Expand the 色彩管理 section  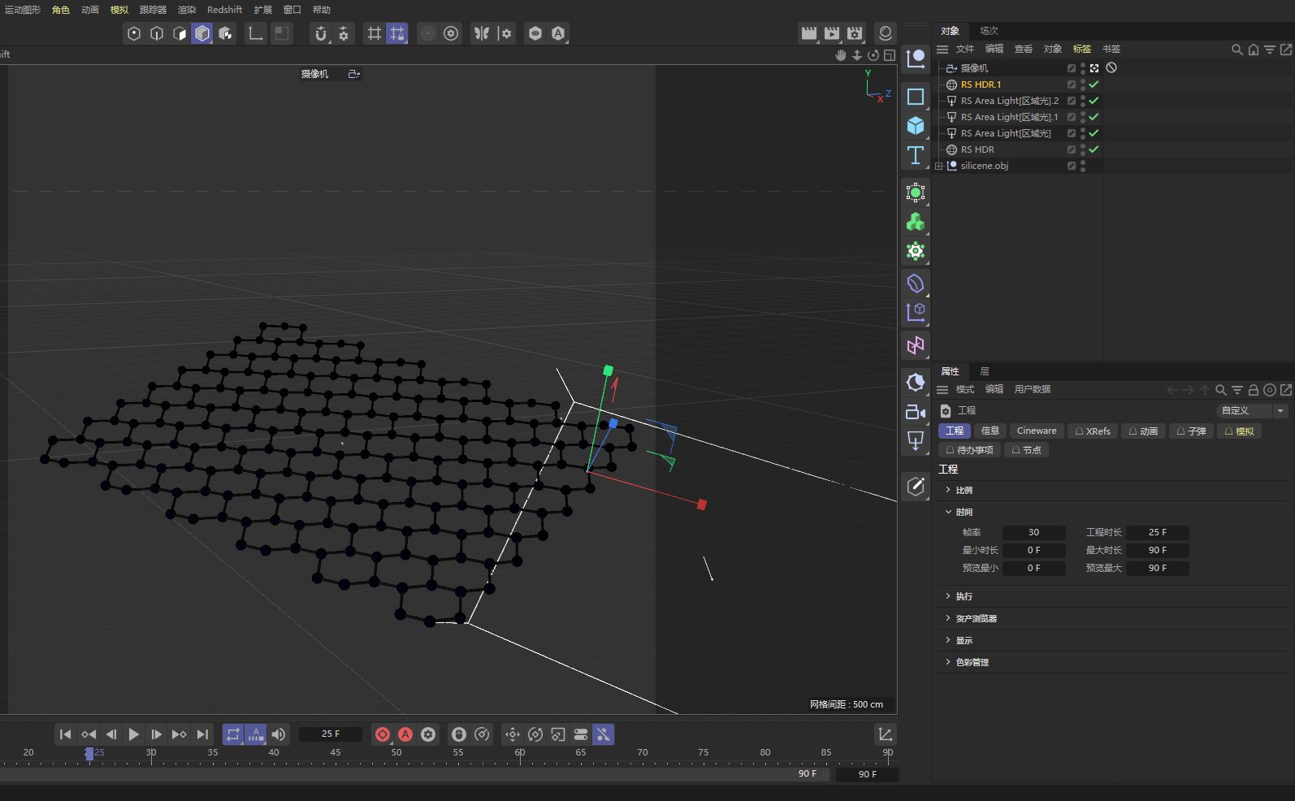coord(948,662)
